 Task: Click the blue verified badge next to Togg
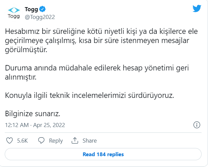point(43,9)
